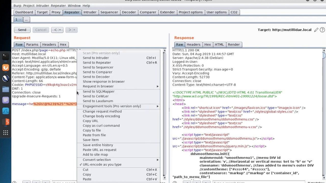Show response HTML tab

point(219,44)
